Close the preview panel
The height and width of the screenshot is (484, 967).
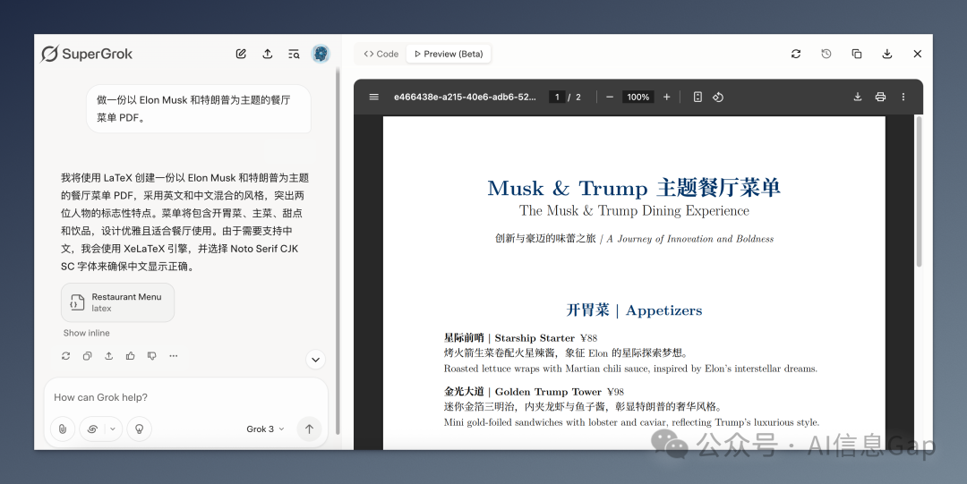tap(918, 55)
